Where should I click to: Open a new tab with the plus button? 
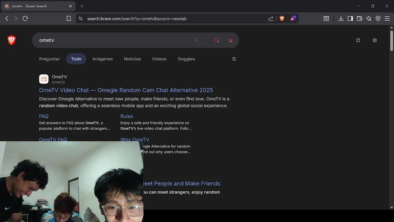coord(82,6)
